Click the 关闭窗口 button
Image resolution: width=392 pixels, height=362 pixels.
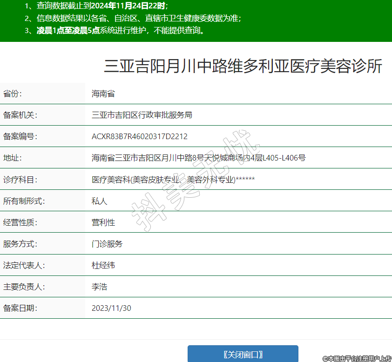click(243, 354)
